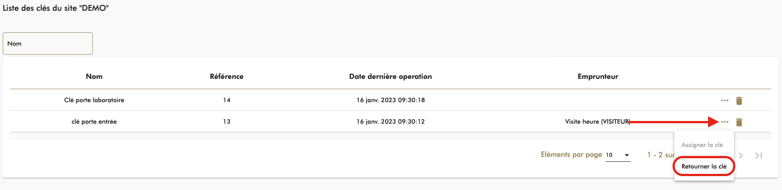
Task: Sort by the Nom column header
Action: coord(94,77)
